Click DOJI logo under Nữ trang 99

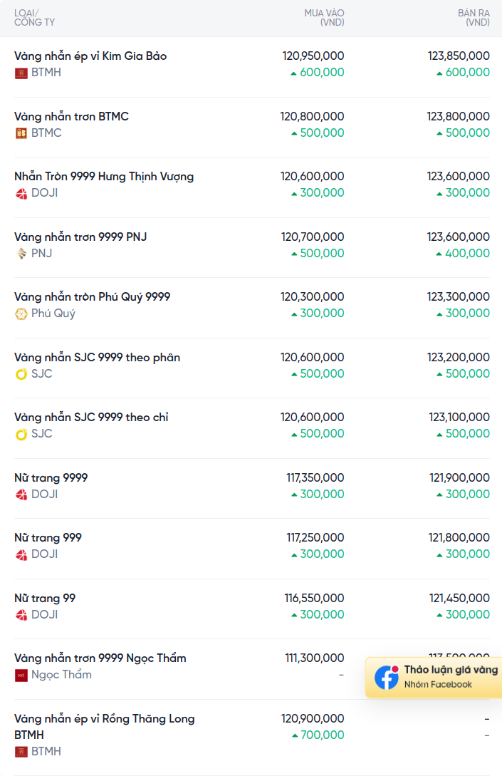pyautogui.click(x=21, y=615)
